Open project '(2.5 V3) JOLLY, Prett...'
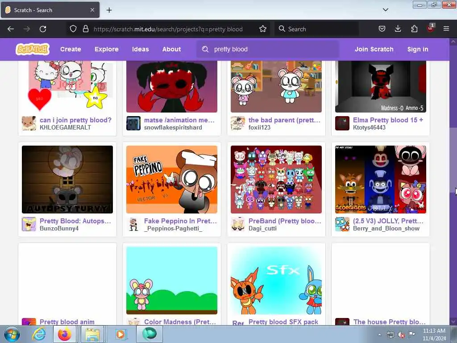The image size is (457, 343). pyautogui.click(x=388, y=221)
